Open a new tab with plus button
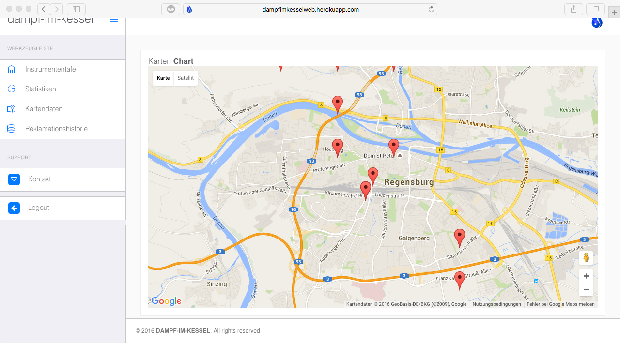The height and width of the screenshot is (343, 620). (x=614, y=13)
